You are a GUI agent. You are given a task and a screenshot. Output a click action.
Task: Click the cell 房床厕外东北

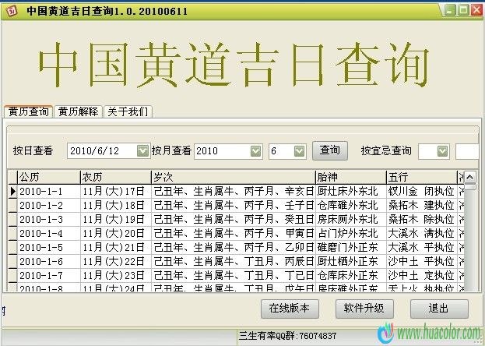pyautogui.click(x=351, y=219)
